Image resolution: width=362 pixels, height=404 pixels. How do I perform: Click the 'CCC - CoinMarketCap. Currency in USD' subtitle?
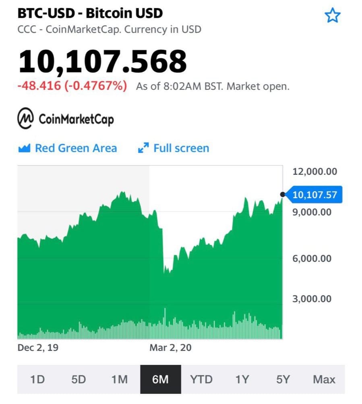(109, 29)
